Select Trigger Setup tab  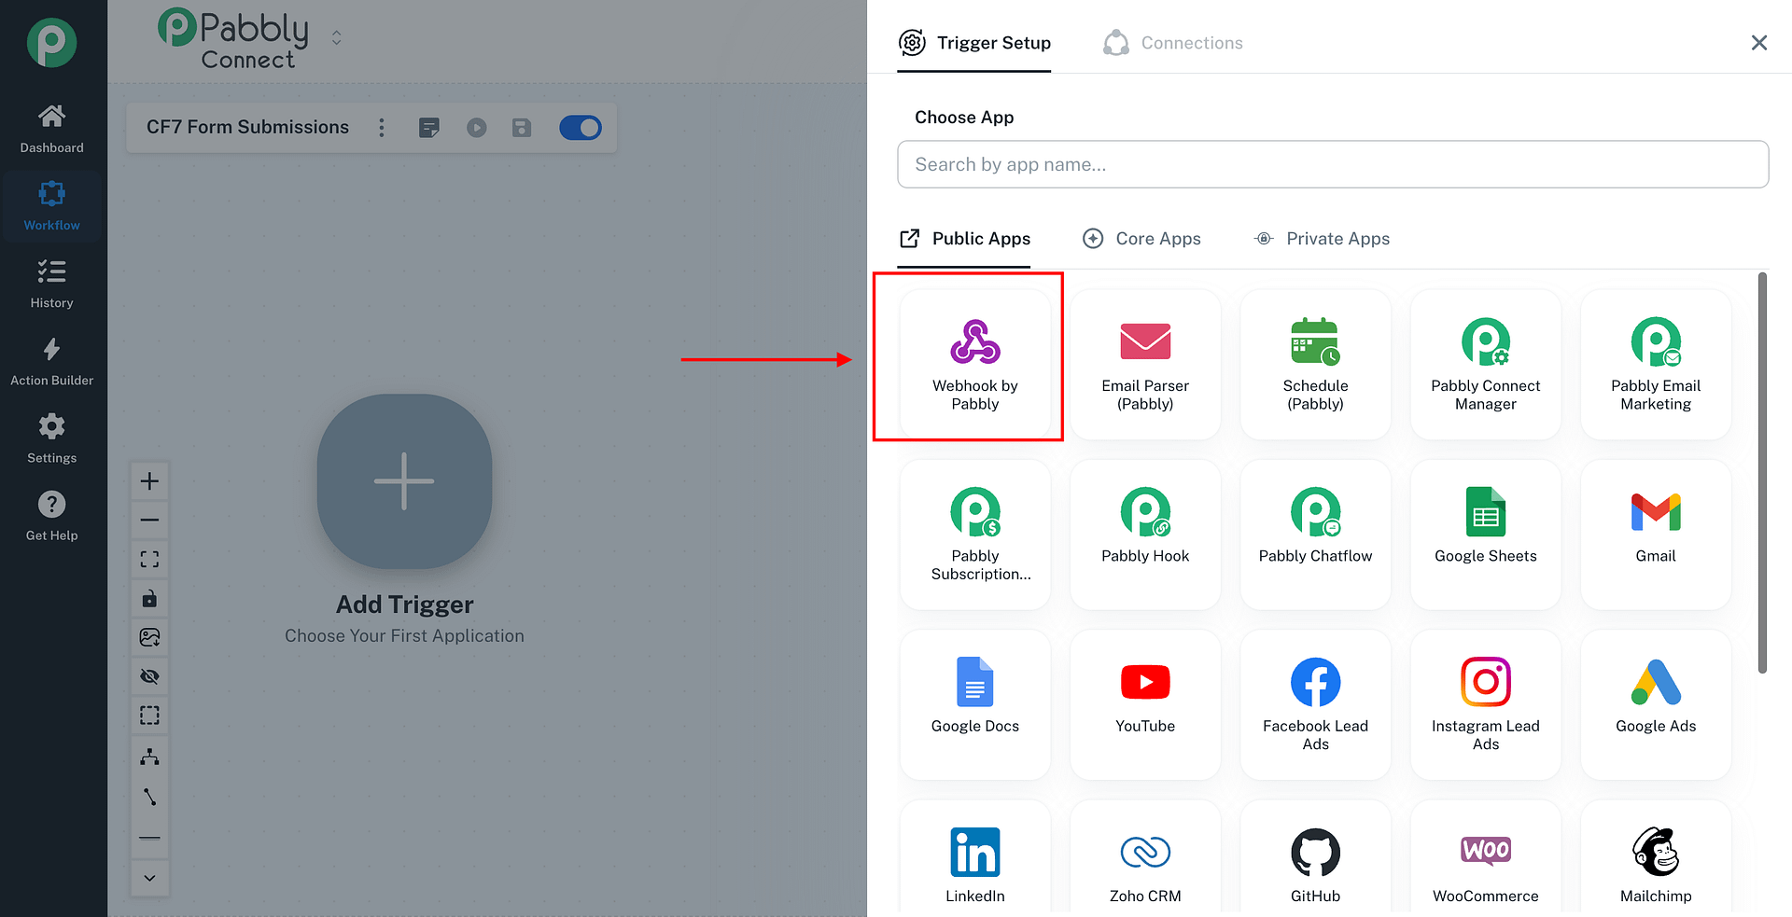(974, 43)
